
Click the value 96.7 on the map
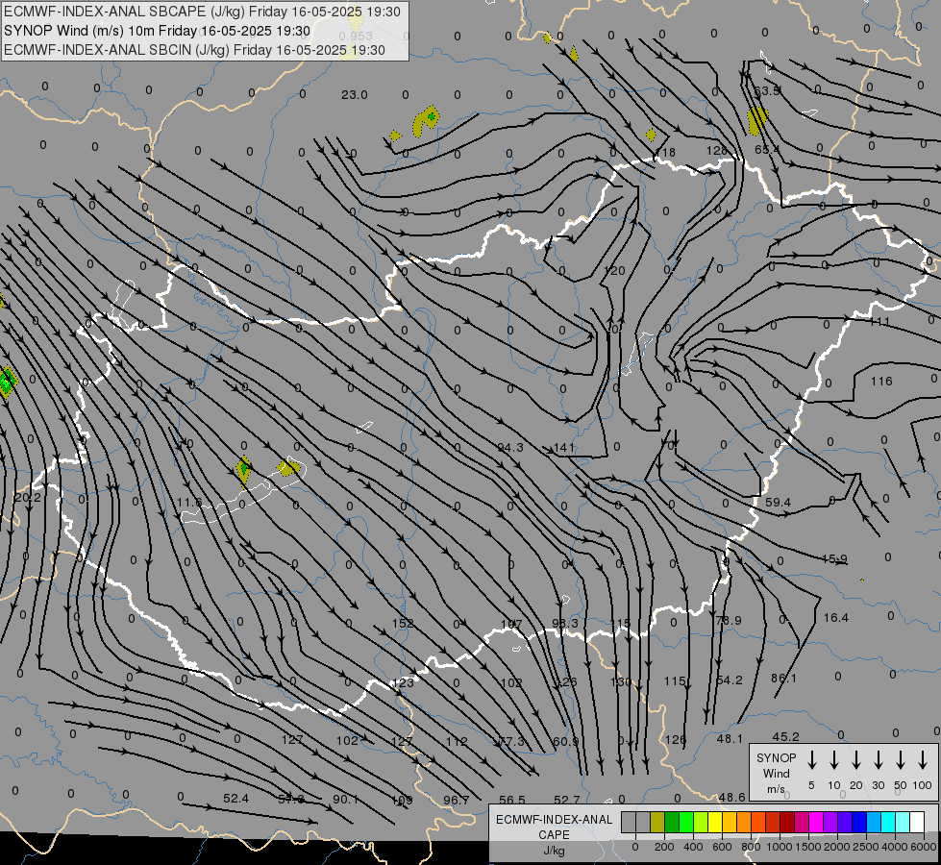point(457,801)
